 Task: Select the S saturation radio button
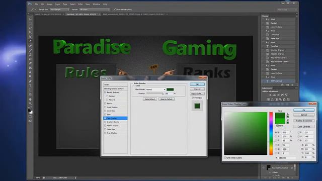coord(276,136)
